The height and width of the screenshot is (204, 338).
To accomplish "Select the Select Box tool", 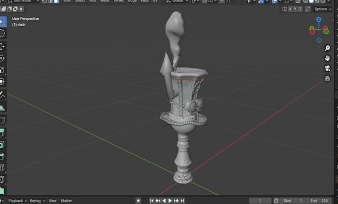I will (2, 22).
